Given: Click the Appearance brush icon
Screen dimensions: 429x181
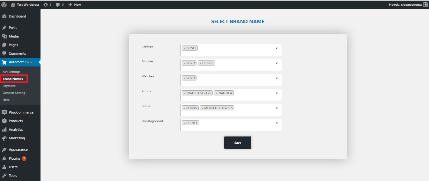Looking at the screenshot, I should tap(4, 150).
